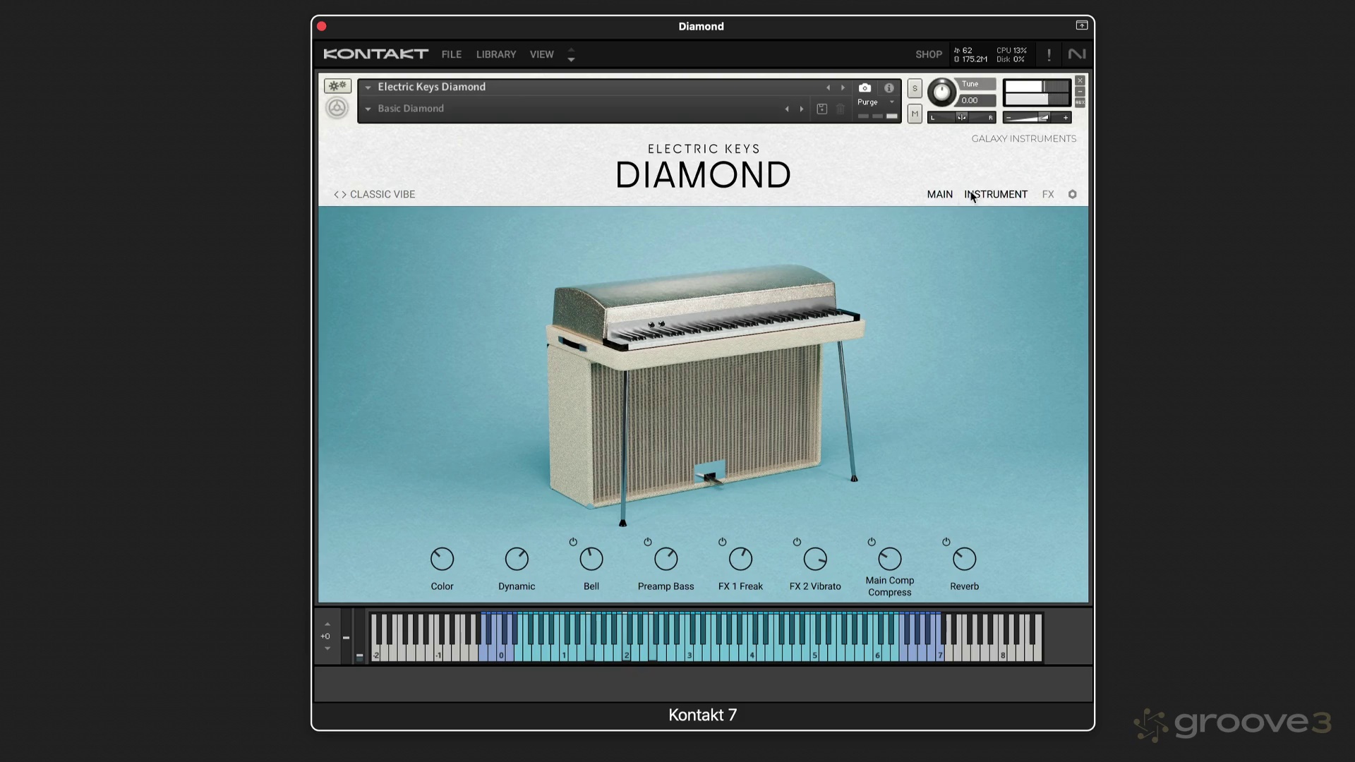Select next instrument arrow for Electric Keys Diamond

pyautogui.click(x=843, y=87)
